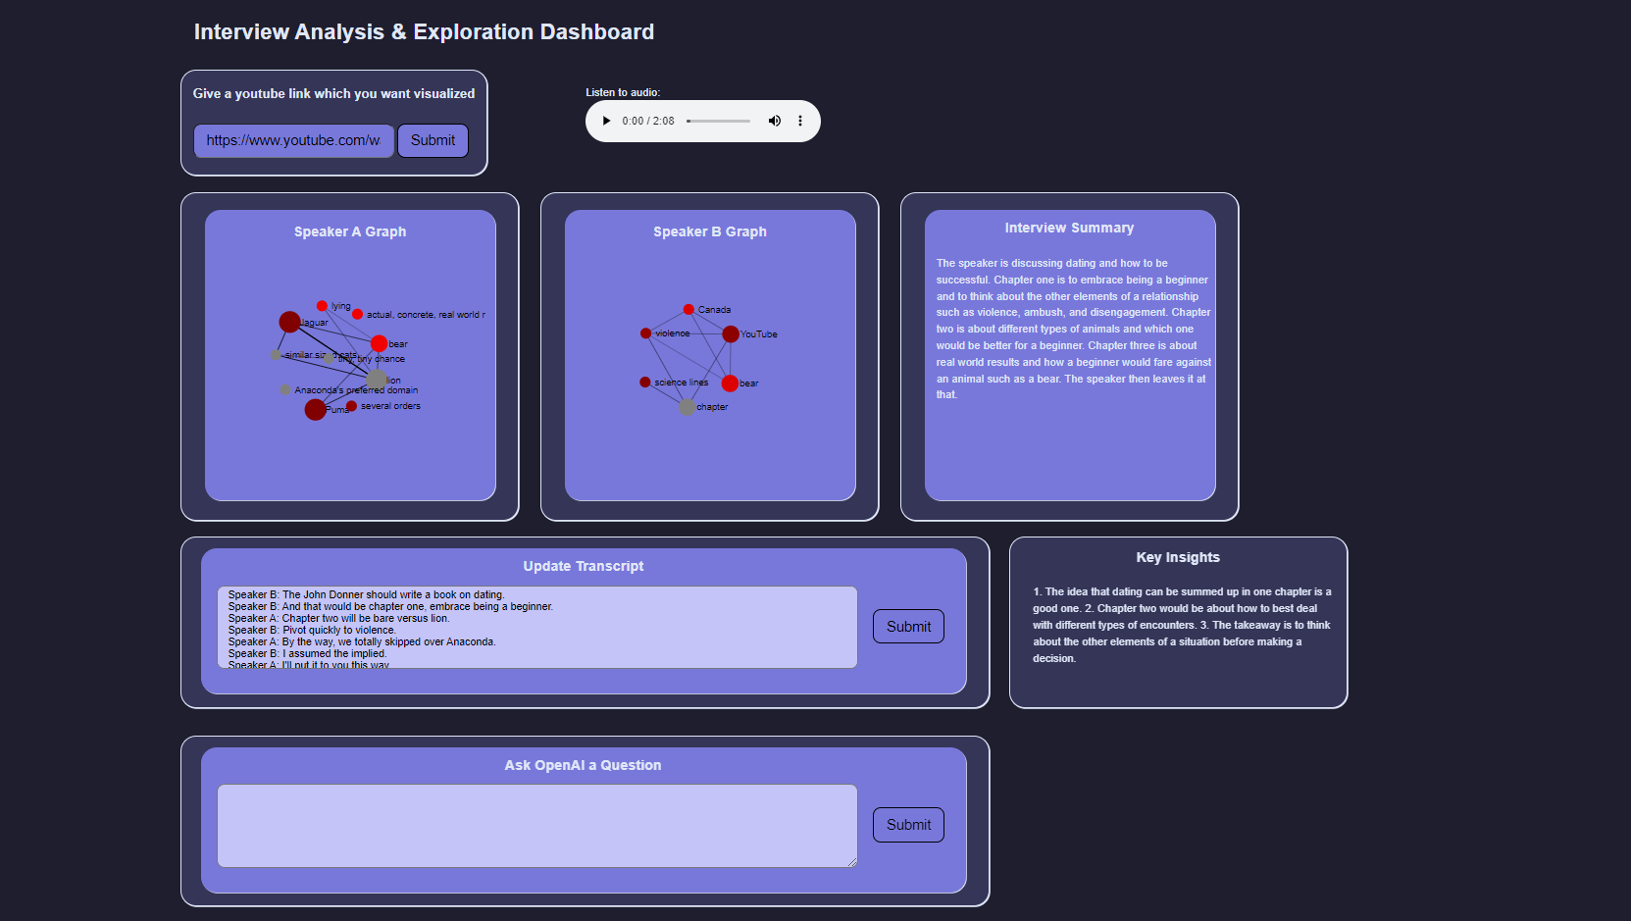Click the audio progress slider

(719, 121)
